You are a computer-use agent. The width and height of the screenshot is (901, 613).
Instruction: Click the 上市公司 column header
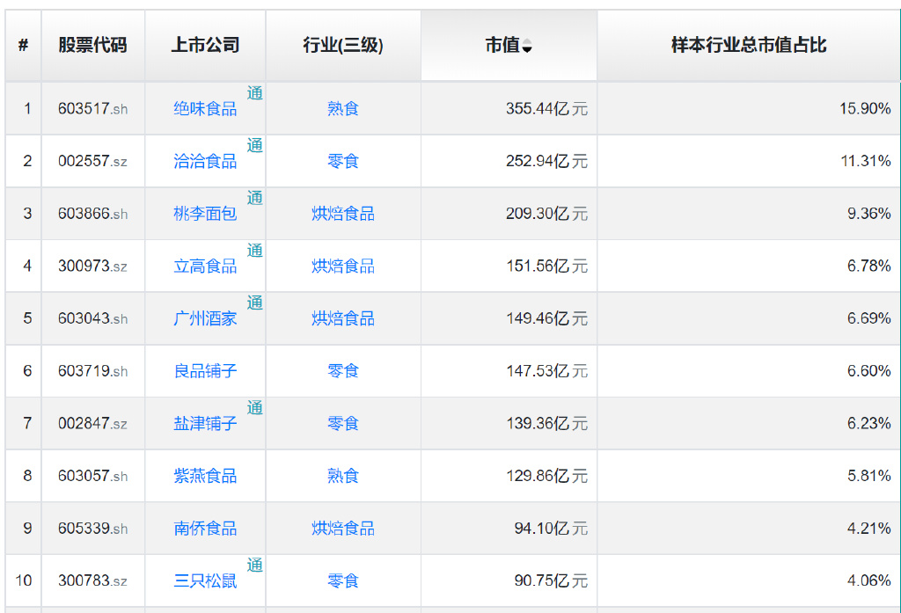click(205, 45)
